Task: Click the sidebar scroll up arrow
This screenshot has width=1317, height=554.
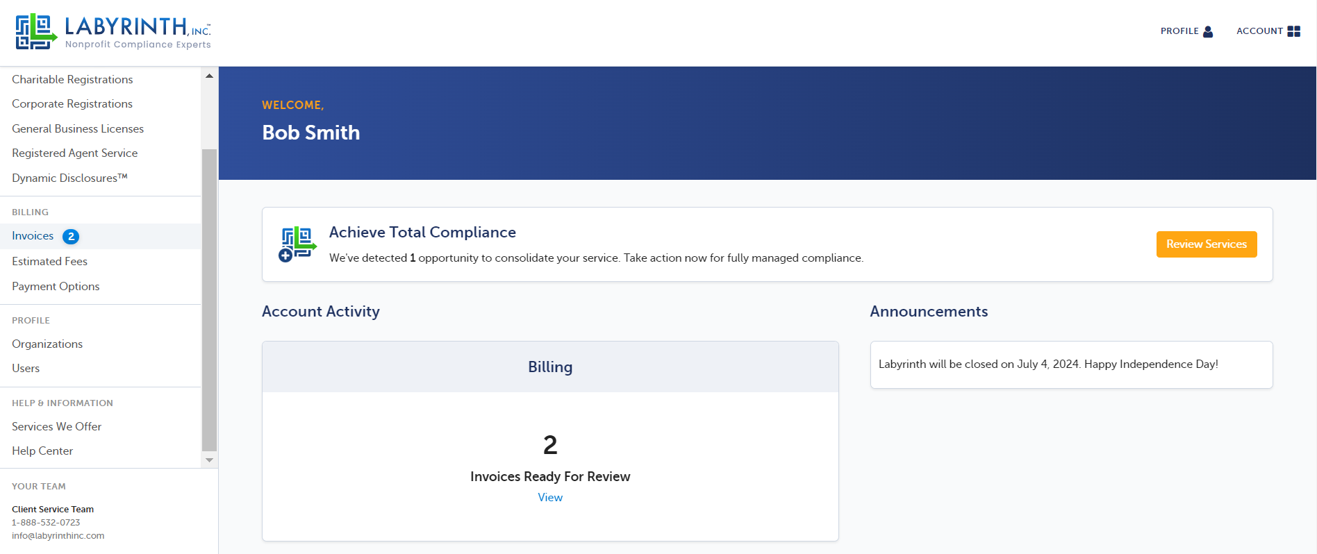Action: pos(209,76)
